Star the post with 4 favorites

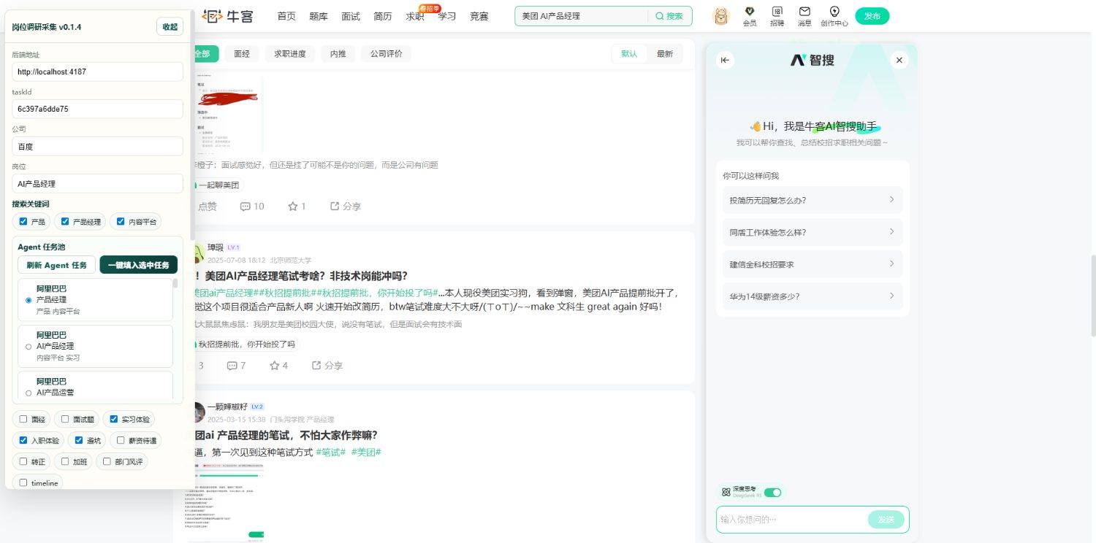point(278,366)
